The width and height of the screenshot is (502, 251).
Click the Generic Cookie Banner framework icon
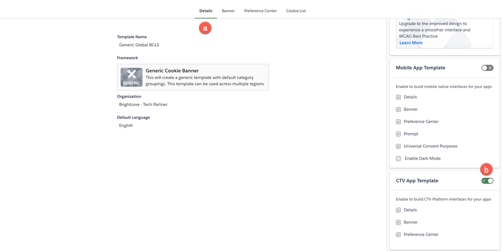click(x=131, y=77)
